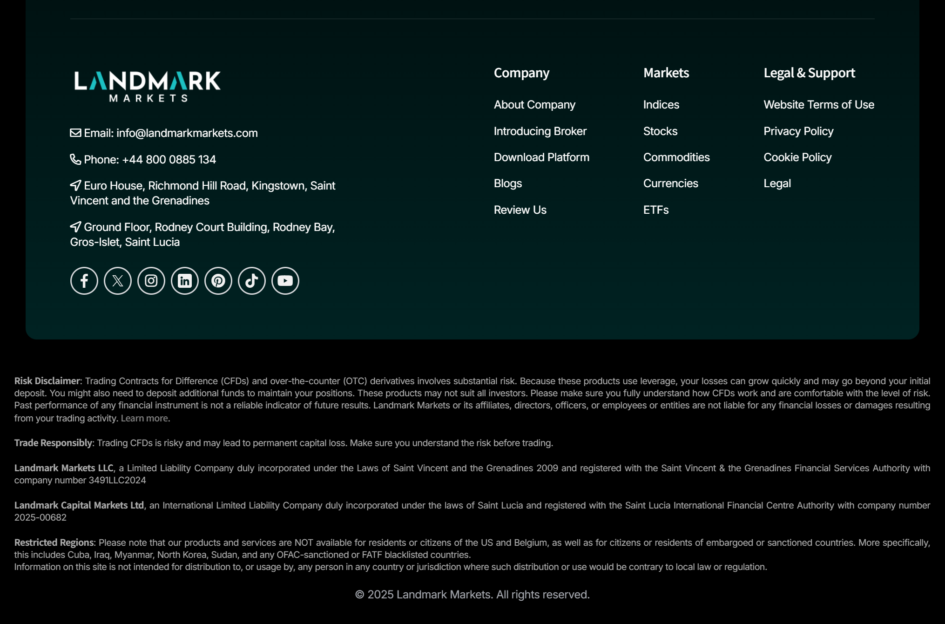
Task: Open the YouTube channel icon
Action: pyautogui.click(x=285, y=281)
